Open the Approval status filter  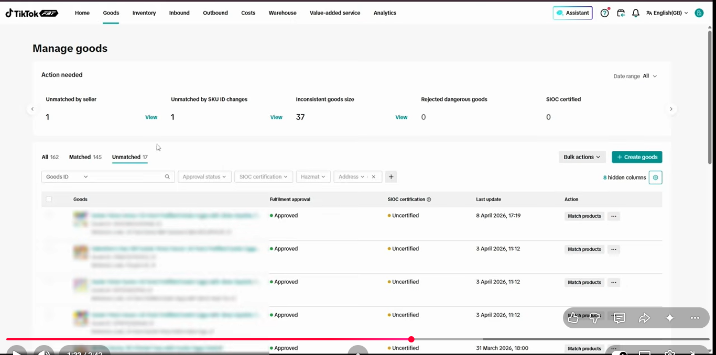click(204, 177)
